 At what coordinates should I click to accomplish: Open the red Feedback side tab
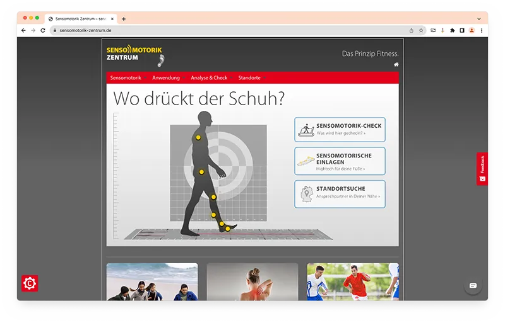coord(482,169)
